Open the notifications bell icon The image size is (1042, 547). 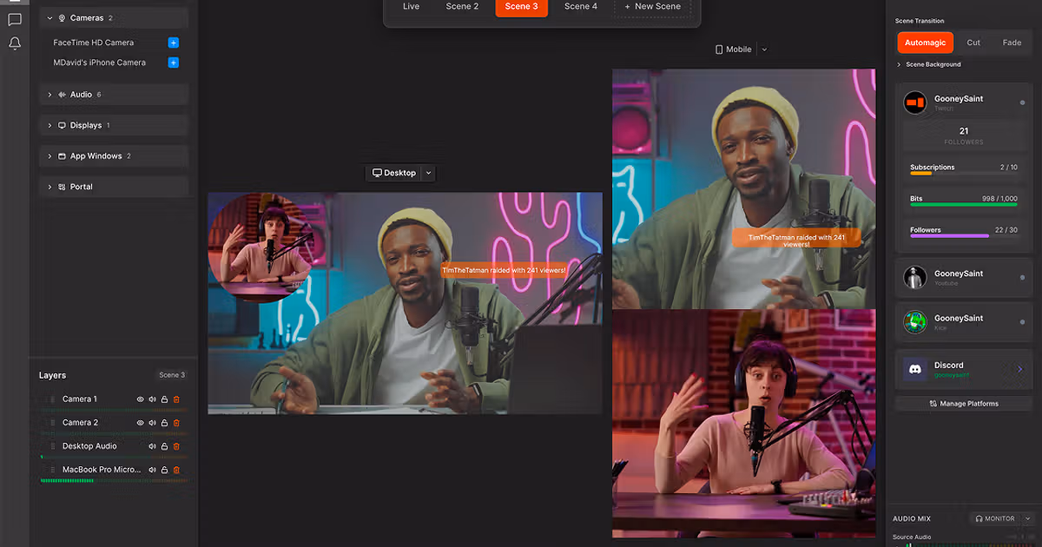tap(15, 43)
